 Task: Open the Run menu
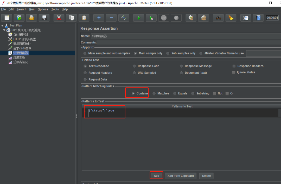tap(32, 9)
